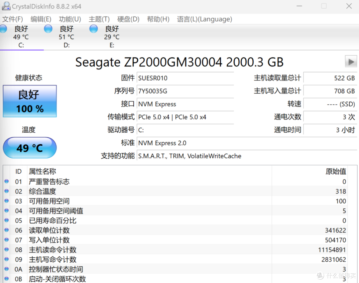Select row 09 主机写命令计数
The height and width of the screenshot is (283, 359).
point(176,259)
